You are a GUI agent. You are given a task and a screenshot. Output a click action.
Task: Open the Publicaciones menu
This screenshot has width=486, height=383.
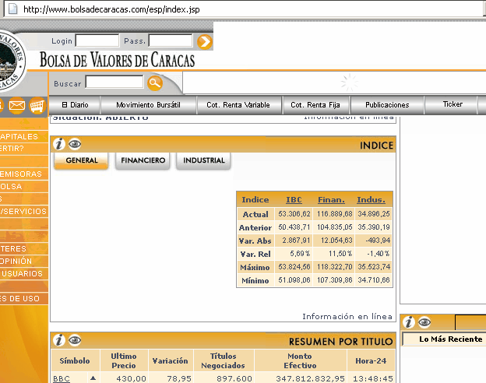click(x=387, y=105)
